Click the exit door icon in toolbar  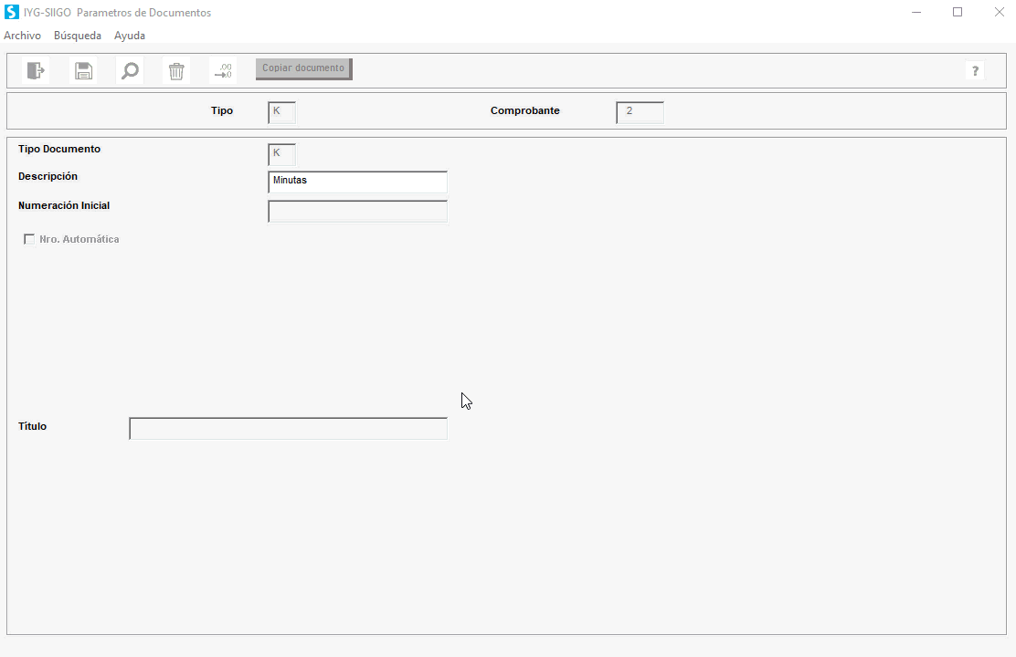[36, 70]
